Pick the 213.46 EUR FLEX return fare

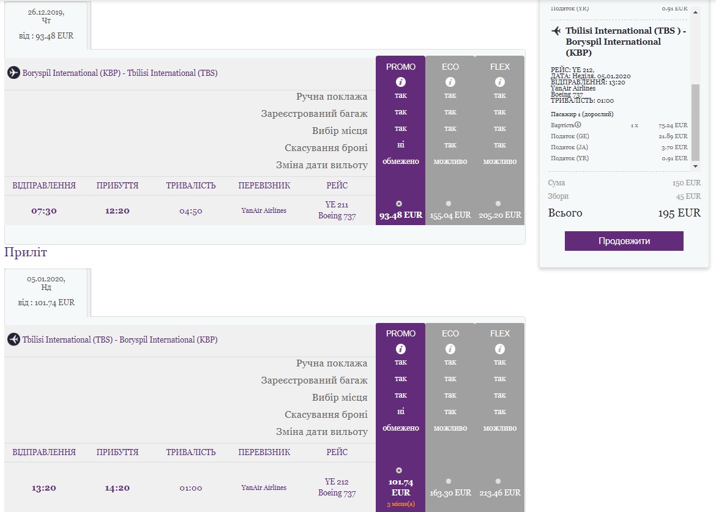(498, 481)
